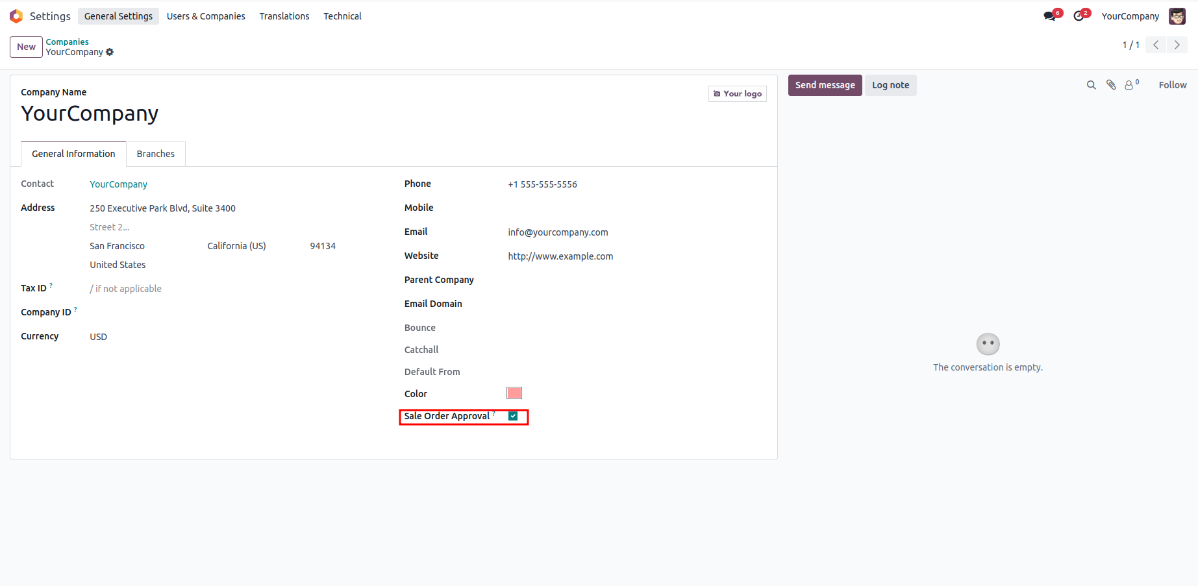The width and height of the screenshot is (1198, 586).
Task: Switch to the General Information tab
Action: pos(73,154)
